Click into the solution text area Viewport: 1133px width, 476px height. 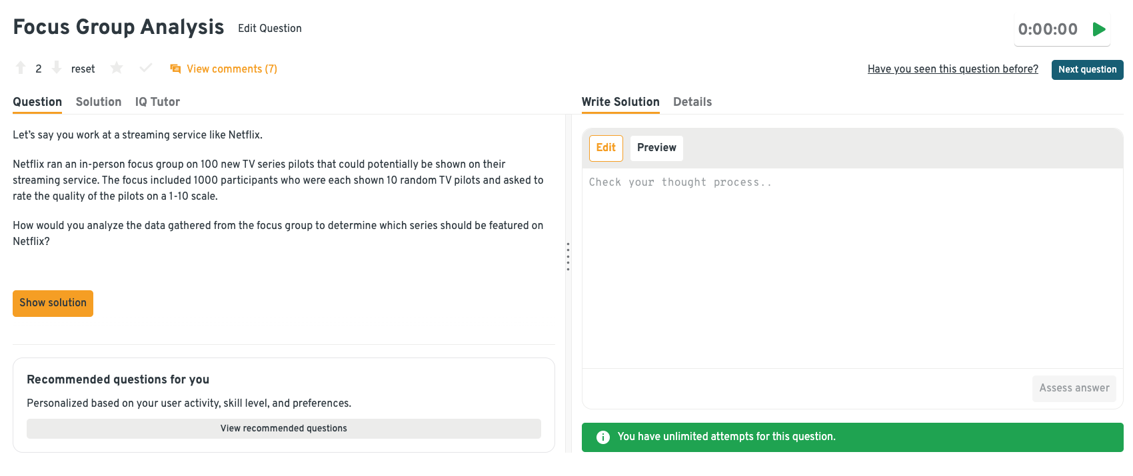852,266
